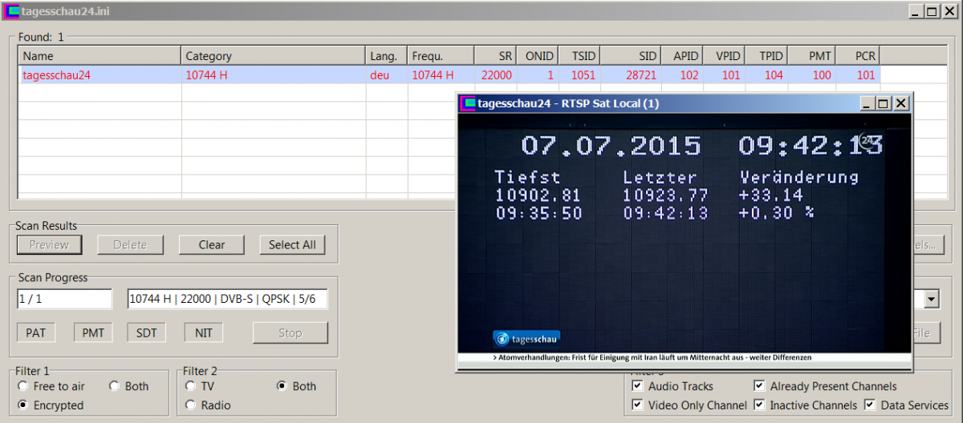Sort by the VPID column header
This screenshot has height=423, width=963.
[725, 56]
